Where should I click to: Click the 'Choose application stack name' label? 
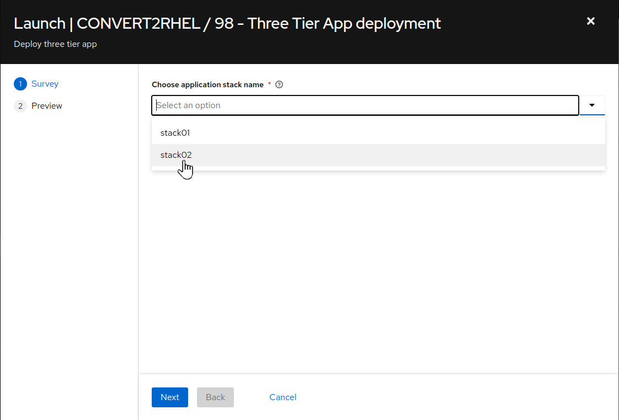click(x=207, y=84)
